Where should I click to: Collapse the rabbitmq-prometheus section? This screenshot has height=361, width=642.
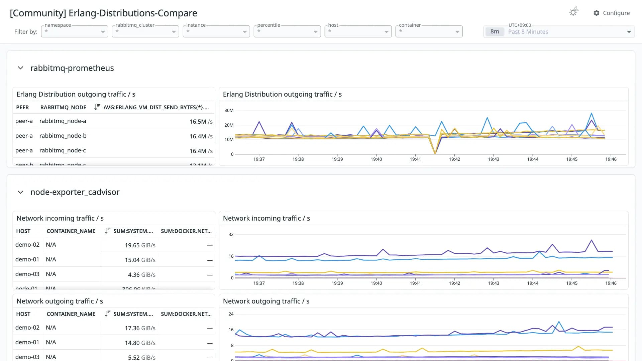tap(20, 68)
